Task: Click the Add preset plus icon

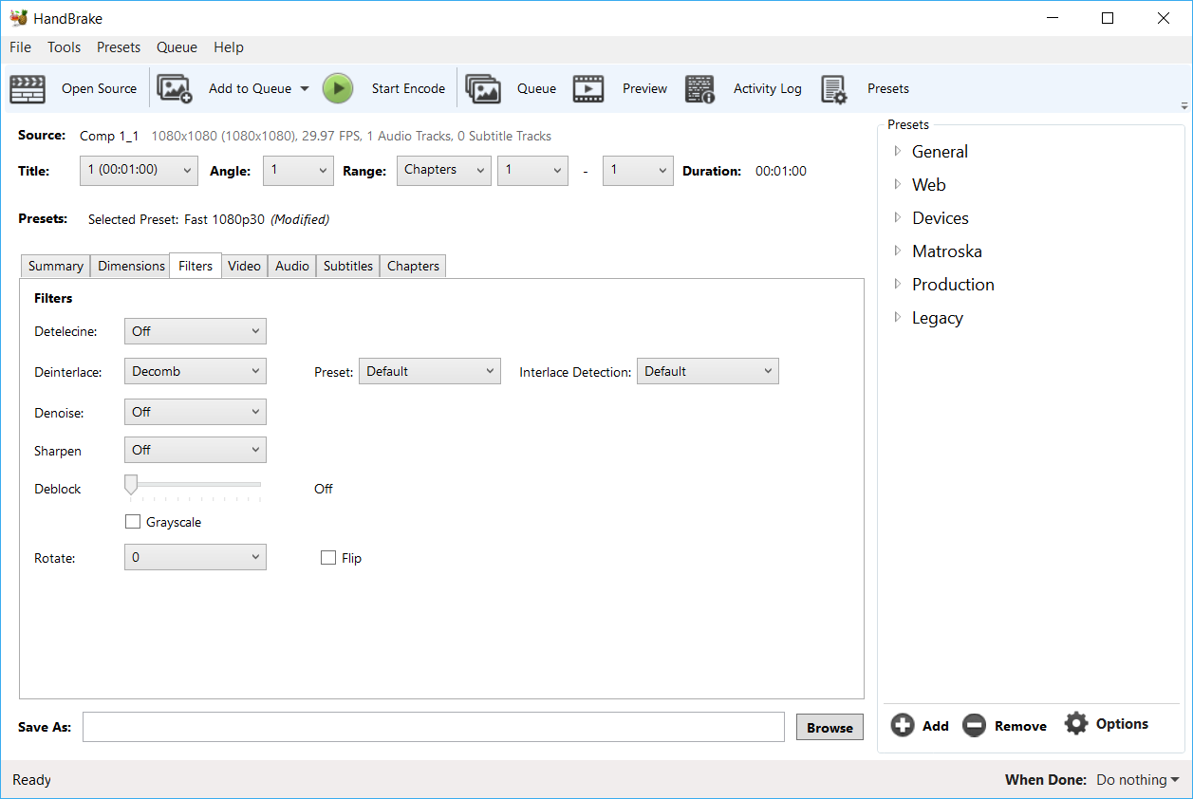Action: 903,725
